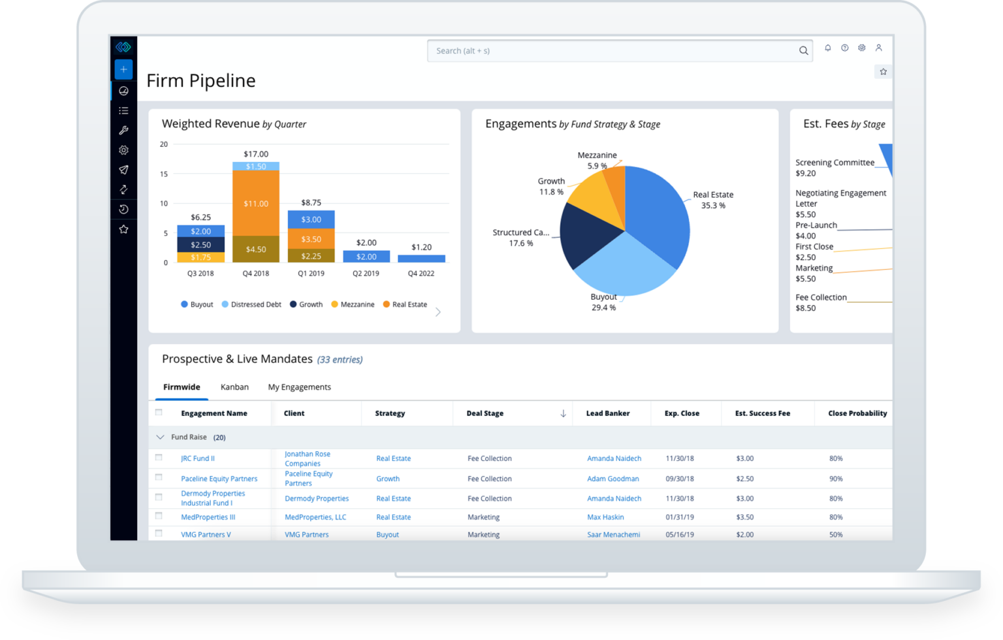
Task: Click lead banker Amanda Naidech link
Action: tap(614, 458)
